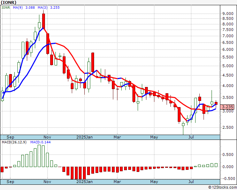Screen dimensions: 237x190
Task: Click the tallest green MACD histogram bar
Action: (39, 156)
